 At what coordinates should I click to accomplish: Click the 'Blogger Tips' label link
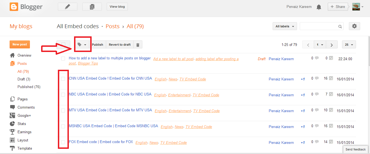click(x=88, y=63)
